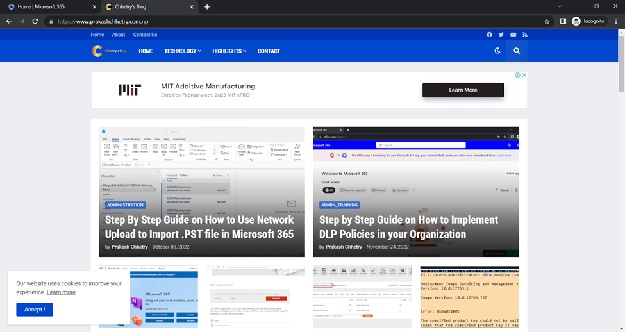
Task: Click the ad info icon
Action: [x=517, y=75]
